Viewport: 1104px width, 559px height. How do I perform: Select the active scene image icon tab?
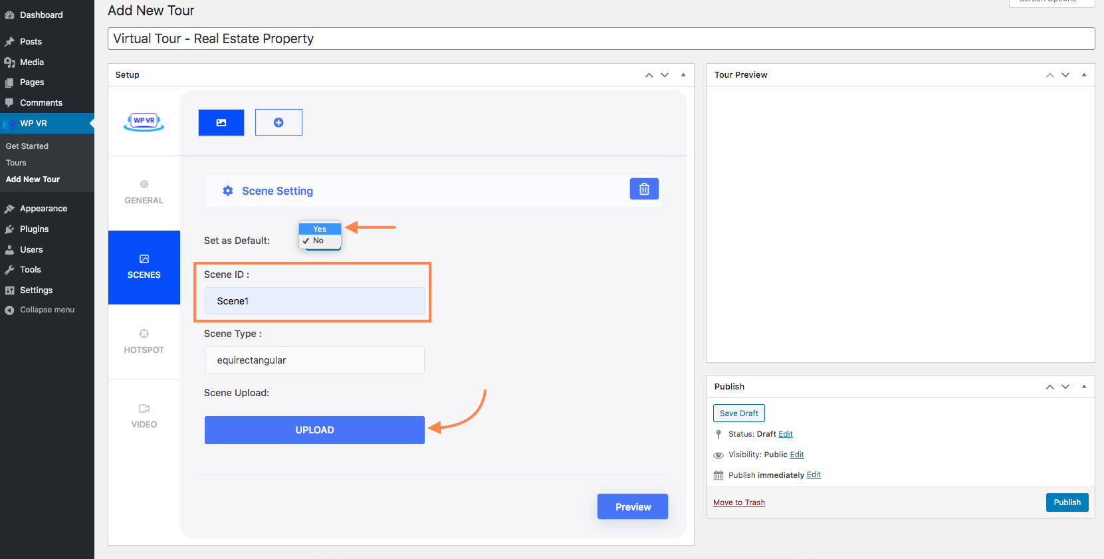(221, 122)
